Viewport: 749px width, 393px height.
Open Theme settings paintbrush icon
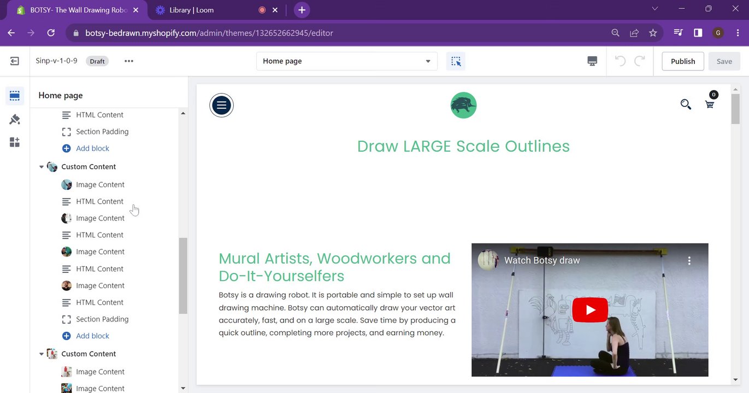15,119
